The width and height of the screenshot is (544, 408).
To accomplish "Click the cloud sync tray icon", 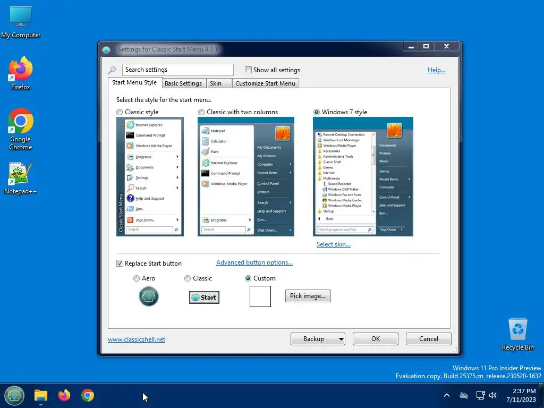I will 463,395.
